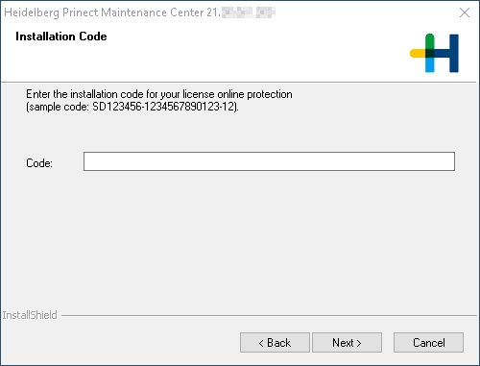Go back with the Back button

(275, 342)
